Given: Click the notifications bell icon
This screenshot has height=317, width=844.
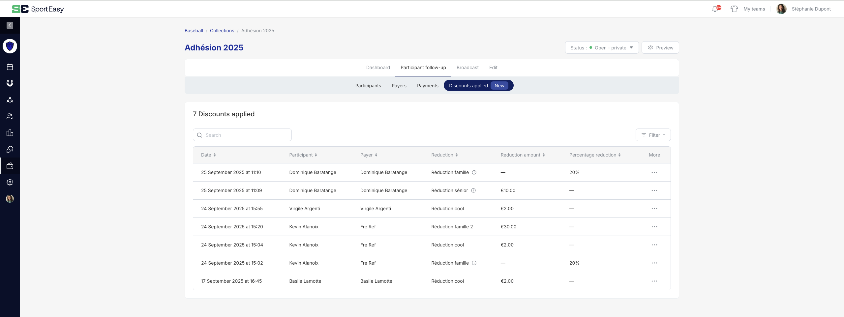Looking at the screenshot, I should 715,9.
